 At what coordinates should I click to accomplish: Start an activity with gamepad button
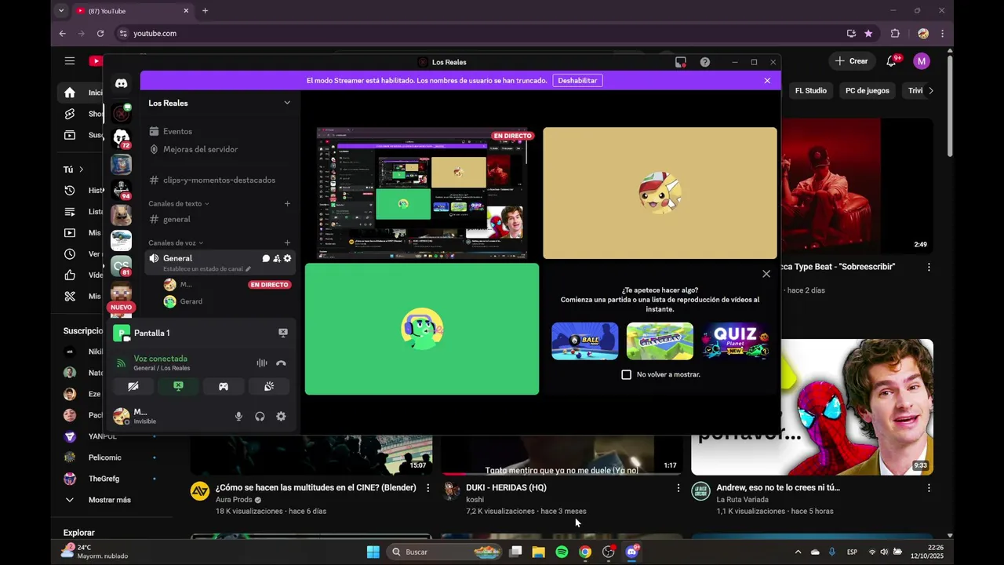tap(224, 386)
